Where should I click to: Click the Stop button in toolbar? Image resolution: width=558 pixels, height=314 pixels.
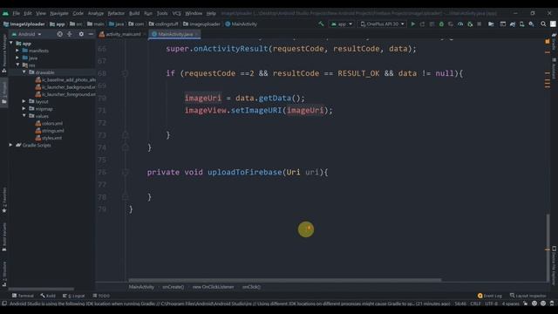click(480, 24)
